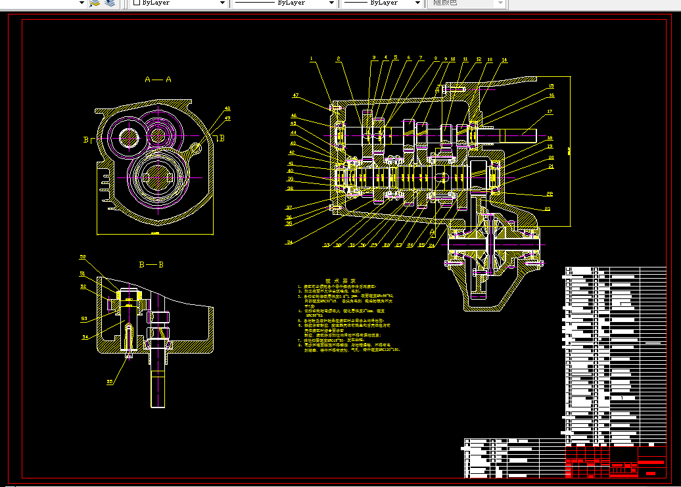
Task: Click the parts list table above title block
Action: click(x=616, y=356)
